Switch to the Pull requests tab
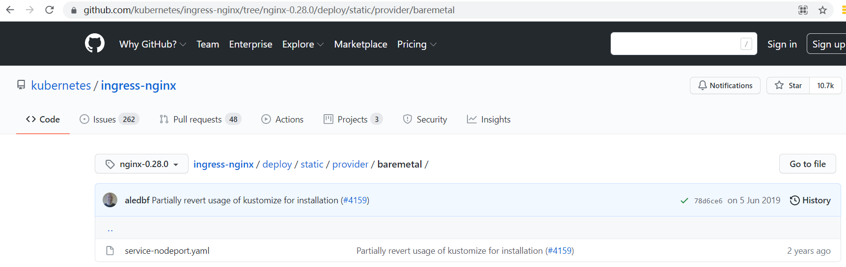The height and width of the screenshot is (267, 846). 200,120
